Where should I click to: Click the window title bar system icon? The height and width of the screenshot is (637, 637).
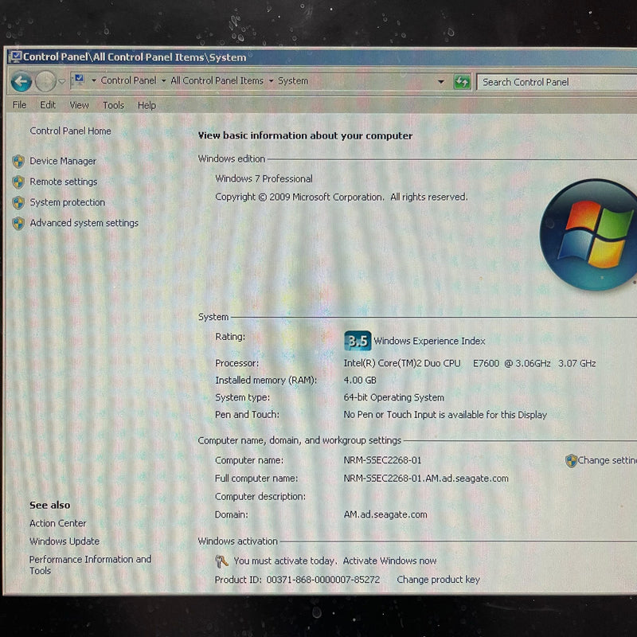point(15,57)
